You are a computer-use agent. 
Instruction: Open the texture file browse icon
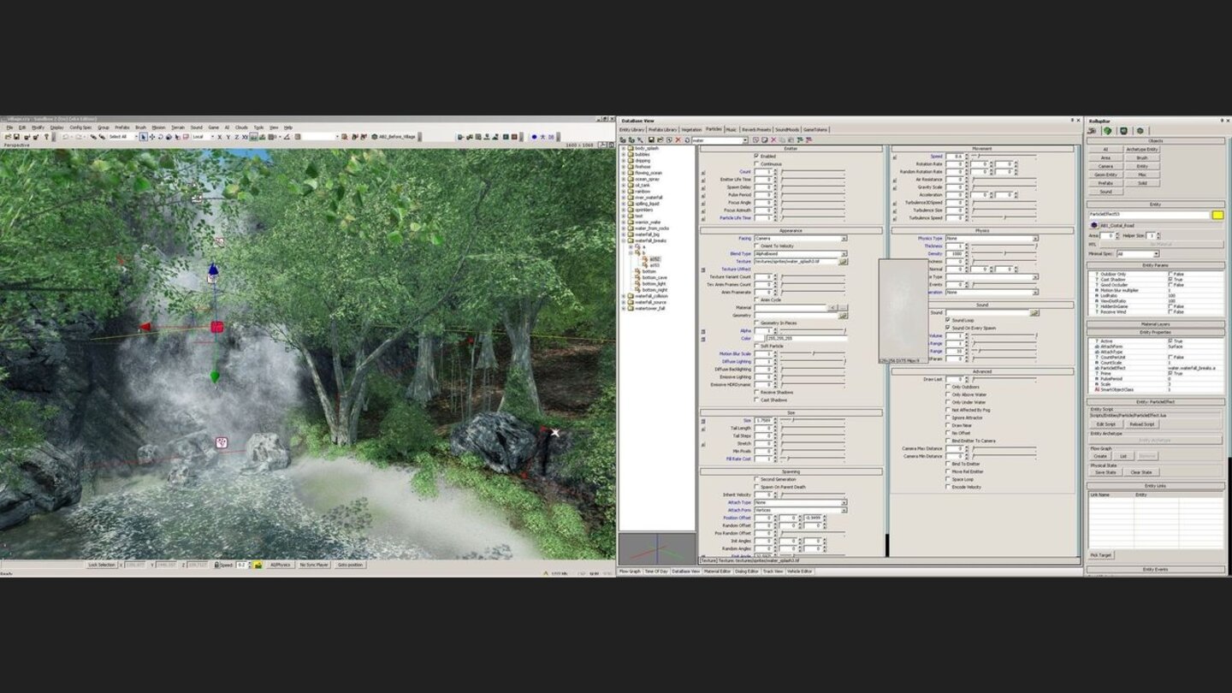click(x=843, y=262)
